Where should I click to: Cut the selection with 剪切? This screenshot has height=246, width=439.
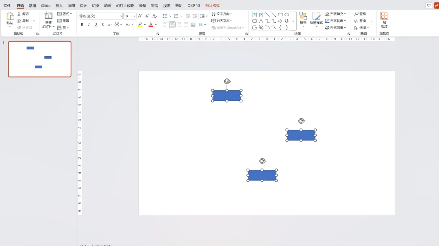(x=23, y=14)
